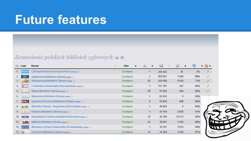Click green sort arrow by book icon
This screenshot has height=141, width=251.
coord(169,66)
